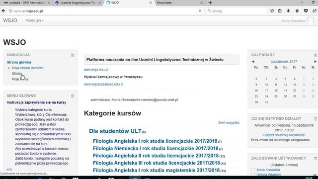Close the Nowa karta tab
The height and width of the screenshot is (179, 318).
pos(201,3)
